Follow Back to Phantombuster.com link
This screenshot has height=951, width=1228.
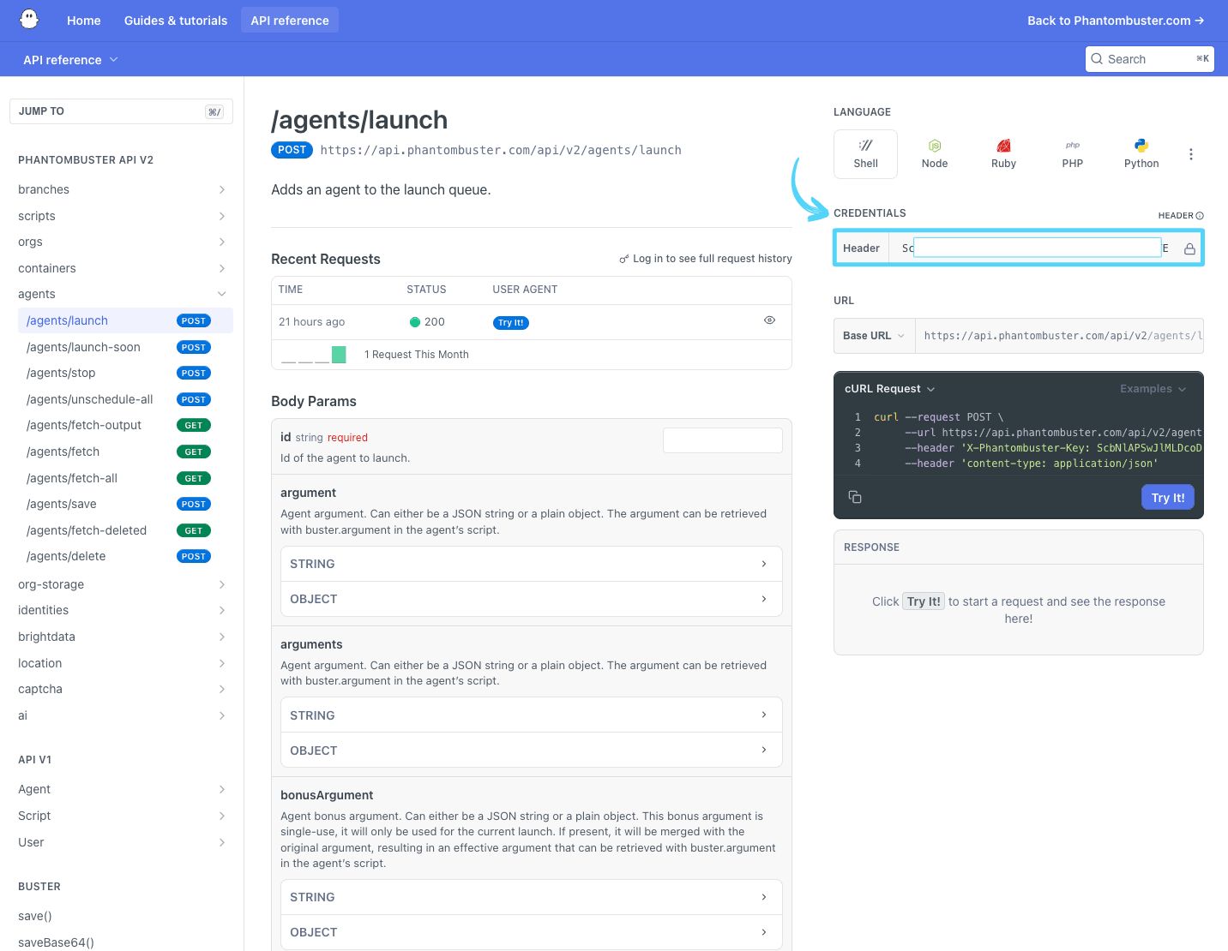tap(1116, 21)
